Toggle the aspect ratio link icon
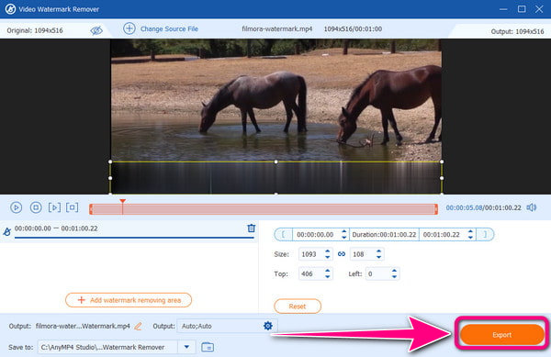 click(x=342, y=254)
